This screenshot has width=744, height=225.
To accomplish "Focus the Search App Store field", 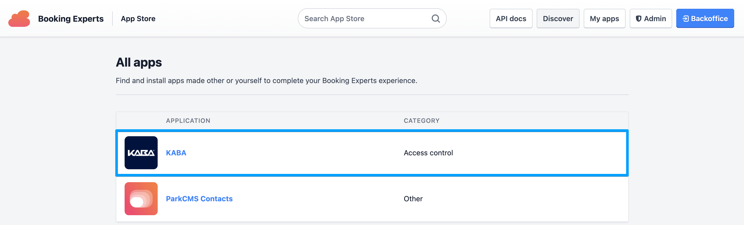I will click(x=364, y=19).
